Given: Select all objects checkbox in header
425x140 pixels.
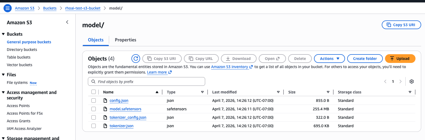Looking at the screenshot, I should (x=94, y=92).
